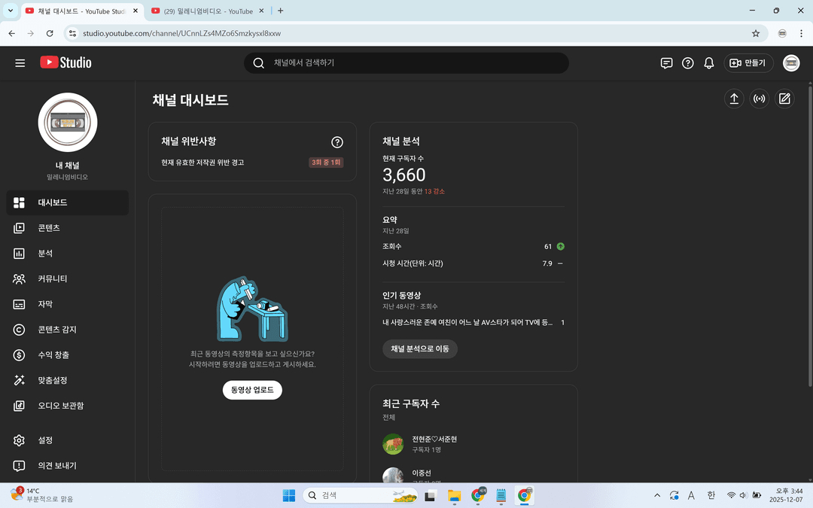
Task: Click the channel profile avatar thumbnail
Action: click(67, 122)
